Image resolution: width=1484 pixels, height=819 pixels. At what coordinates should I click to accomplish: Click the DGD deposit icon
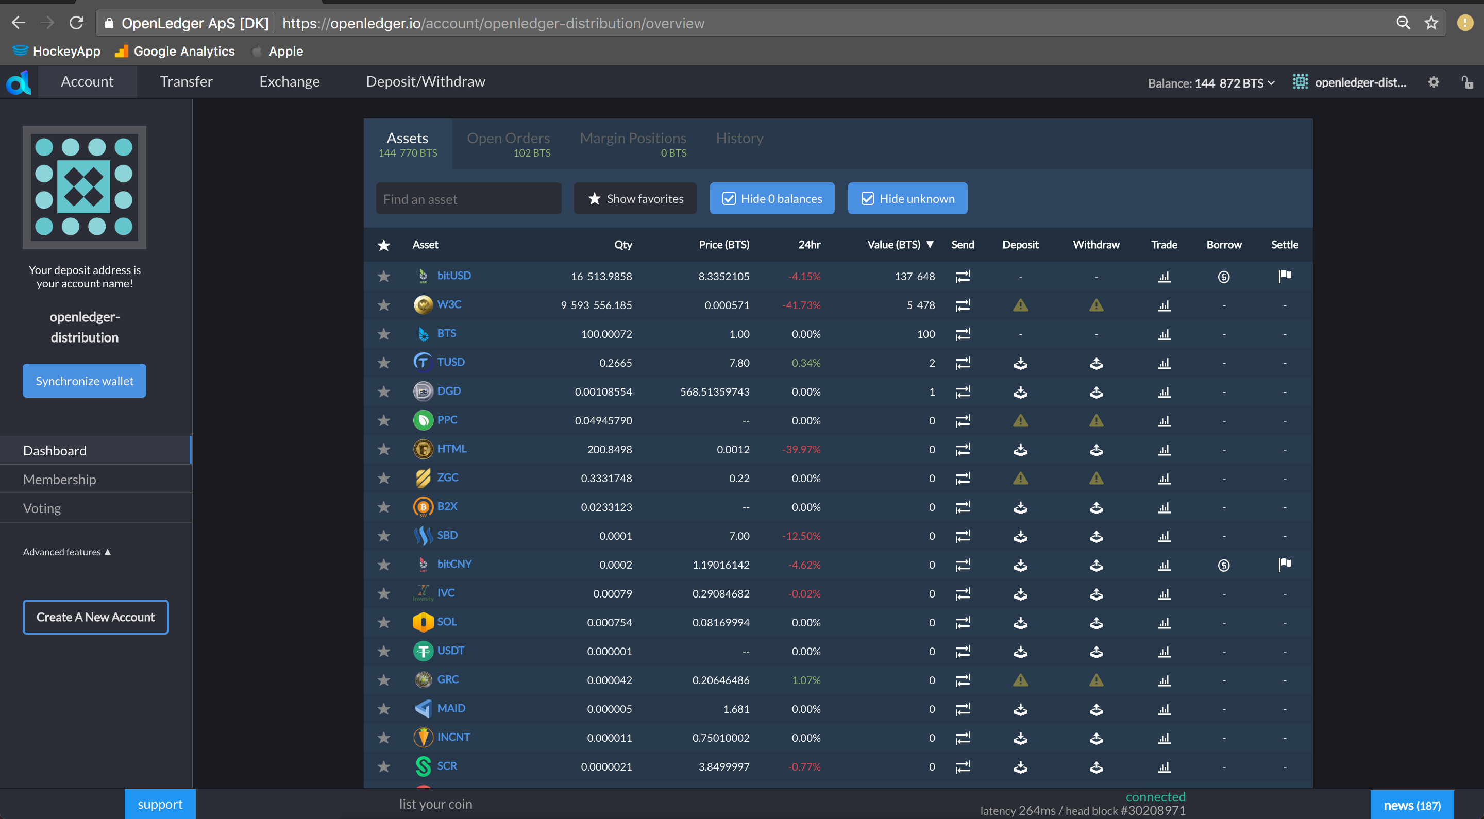pyautogui.click(x=1020, y=391)
